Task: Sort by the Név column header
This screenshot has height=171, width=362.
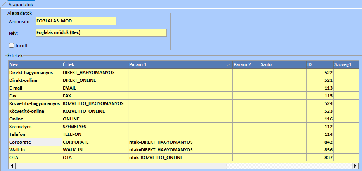Action: point(34,64)
